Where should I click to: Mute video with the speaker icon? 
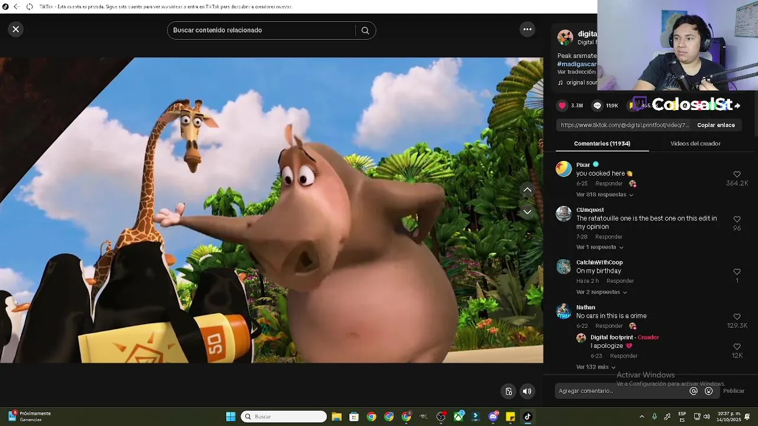tap(527, 391)
